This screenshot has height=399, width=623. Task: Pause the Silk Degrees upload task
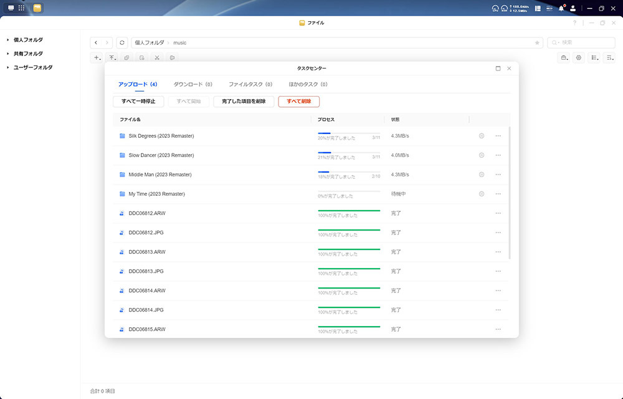pos(481,136)
